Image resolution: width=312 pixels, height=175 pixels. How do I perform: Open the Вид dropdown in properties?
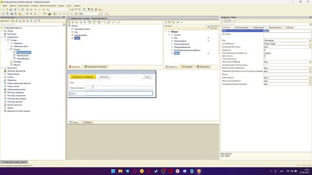click(310, 40)
